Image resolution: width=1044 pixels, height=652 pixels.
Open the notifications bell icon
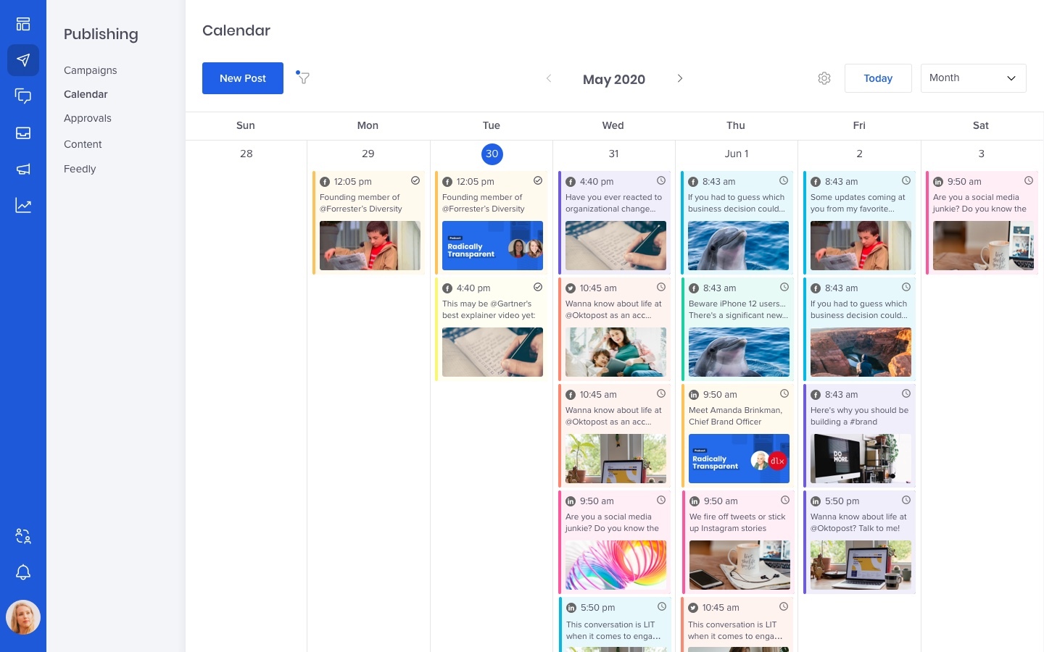pyautogui.click(x=23, y=572)
